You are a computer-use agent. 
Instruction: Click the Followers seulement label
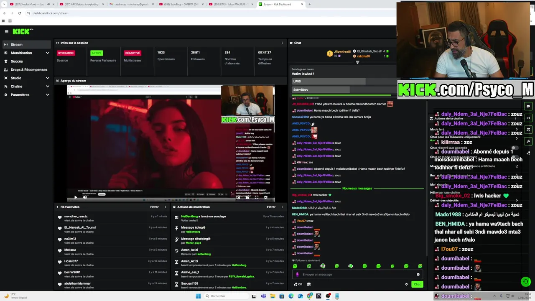tap(307, 260)
